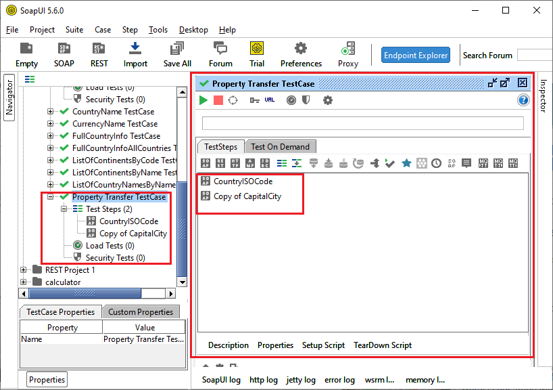Expand FullCountryInfo TestCase node
This screenshot has height=390, width=553.
tap(51, 136)
